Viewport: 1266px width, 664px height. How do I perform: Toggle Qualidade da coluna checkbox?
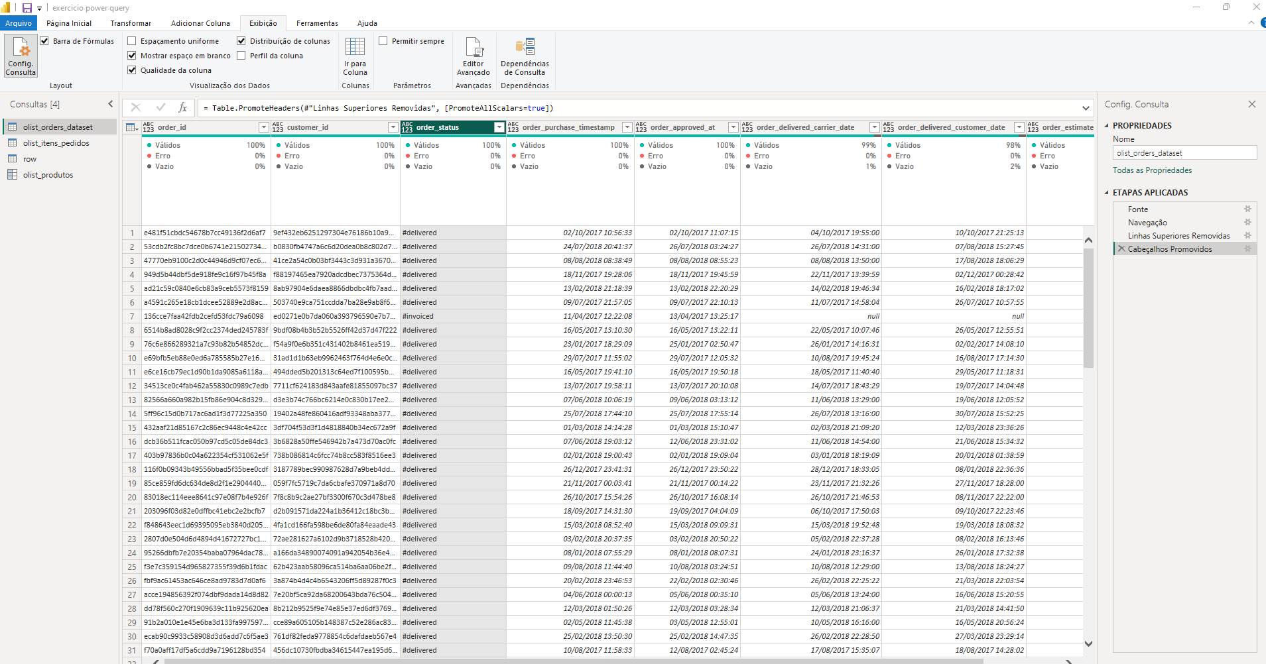point(132,70)
